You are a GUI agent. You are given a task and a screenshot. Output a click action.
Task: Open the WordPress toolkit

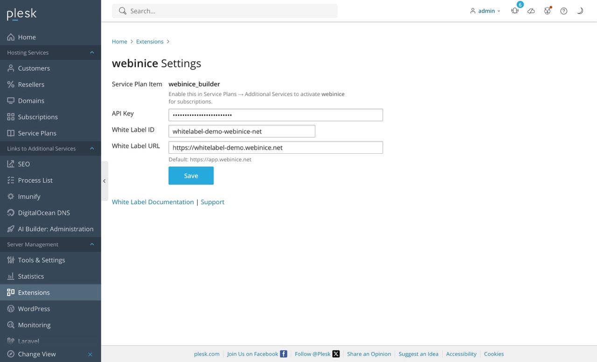click(x=34, y=308)
